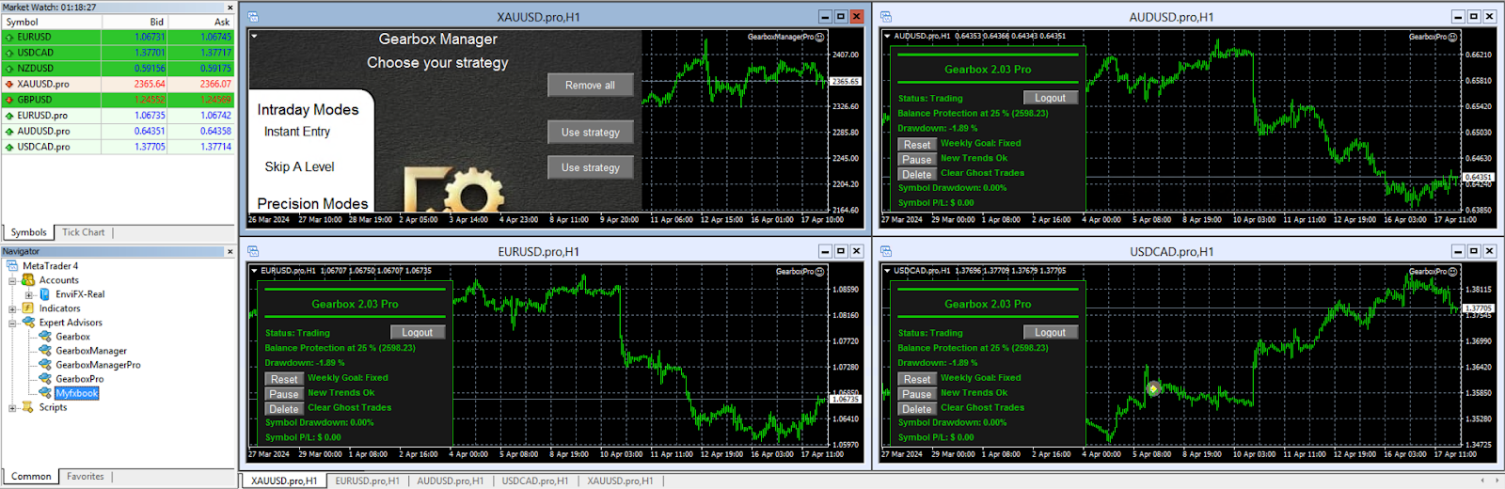Close the Market Watch panel
Image resolution: width=1505 pixels, height=489 pixels.
[230, 8]
